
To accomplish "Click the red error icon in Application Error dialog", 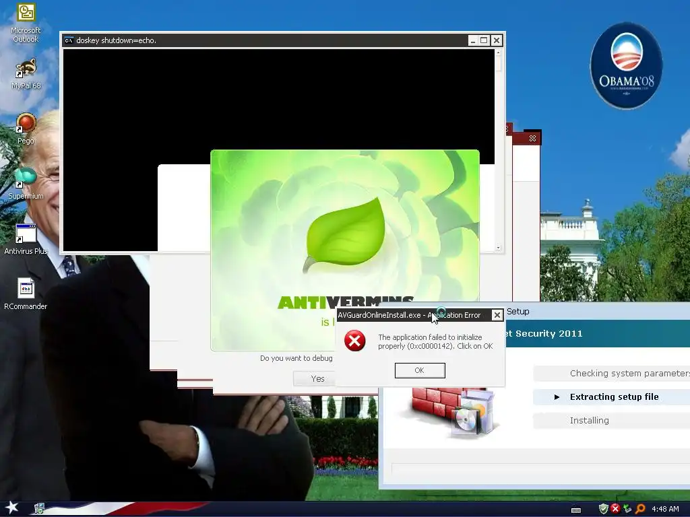I will (x=354, y=341).
